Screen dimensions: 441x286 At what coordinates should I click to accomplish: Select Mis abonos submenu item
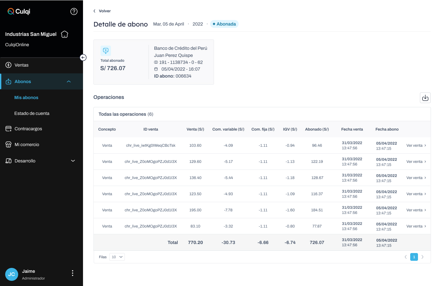pyautogui.click(x=26, y=98)
